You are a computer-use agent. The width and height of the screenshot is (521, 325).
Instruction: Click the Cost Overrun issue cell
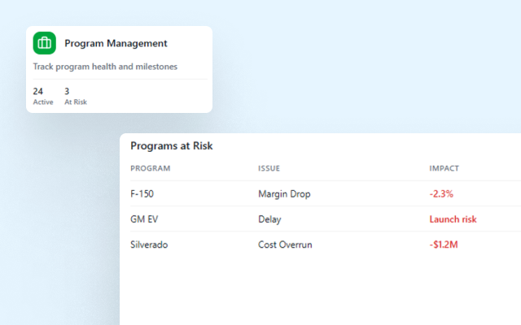pyautogui.click(x=285, y=245)
